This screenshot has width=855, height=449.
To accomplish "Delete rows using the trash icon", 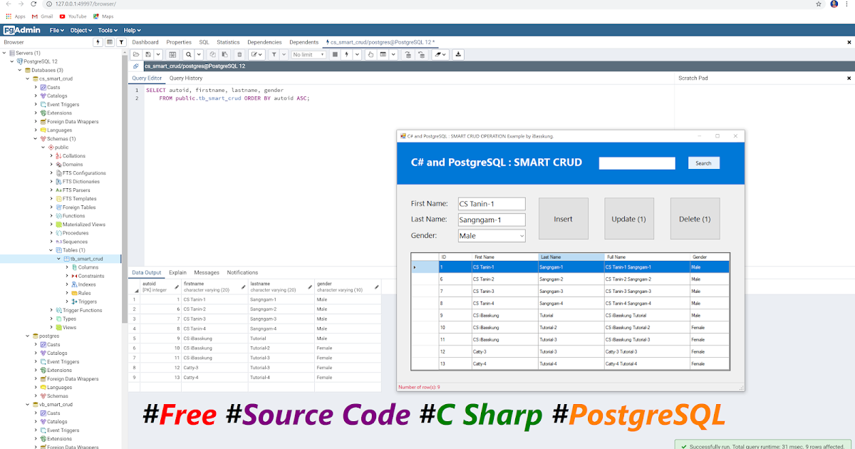I will [x=239, y=54].
